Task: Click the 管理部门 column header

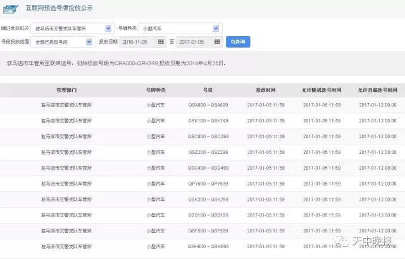Action: click(x=66, y=90)
